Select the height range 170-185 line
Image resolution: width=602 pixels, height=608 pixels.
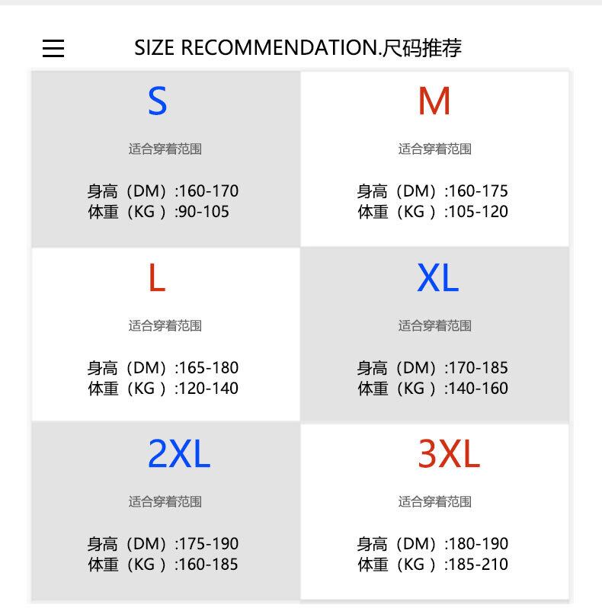[432, 368]
